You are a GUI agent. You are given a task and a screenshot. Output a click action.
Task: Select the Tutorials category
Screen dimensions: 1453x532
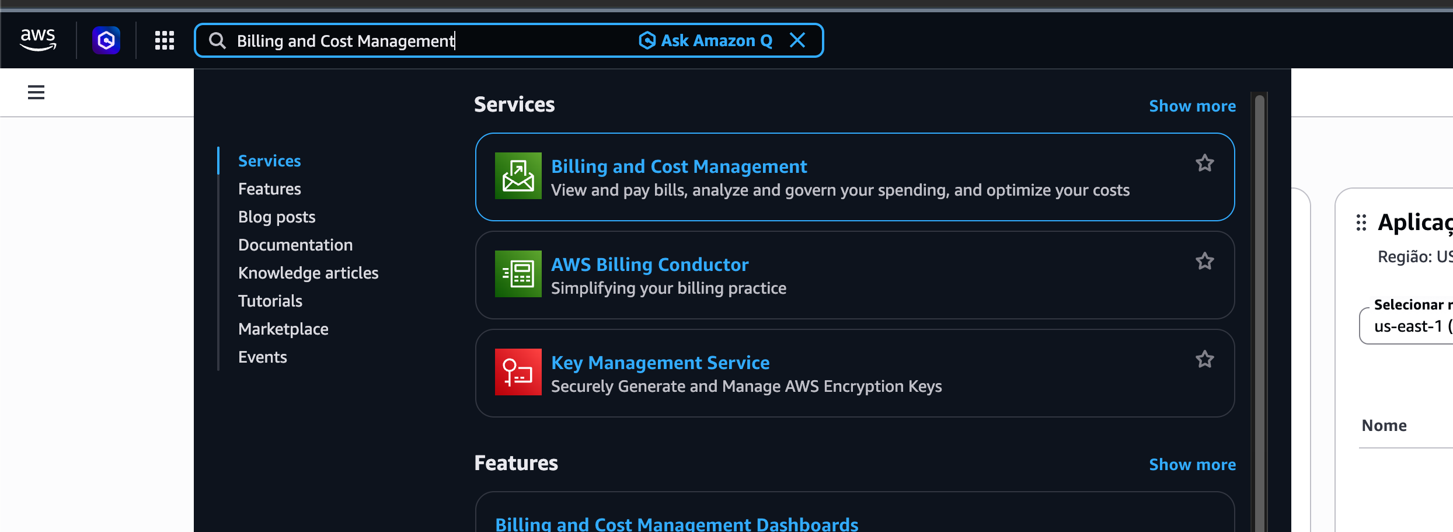(x=270, y=301)
